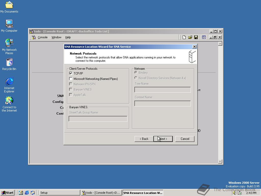
Task: Click the todo window title bar icon
Action: 31,31
